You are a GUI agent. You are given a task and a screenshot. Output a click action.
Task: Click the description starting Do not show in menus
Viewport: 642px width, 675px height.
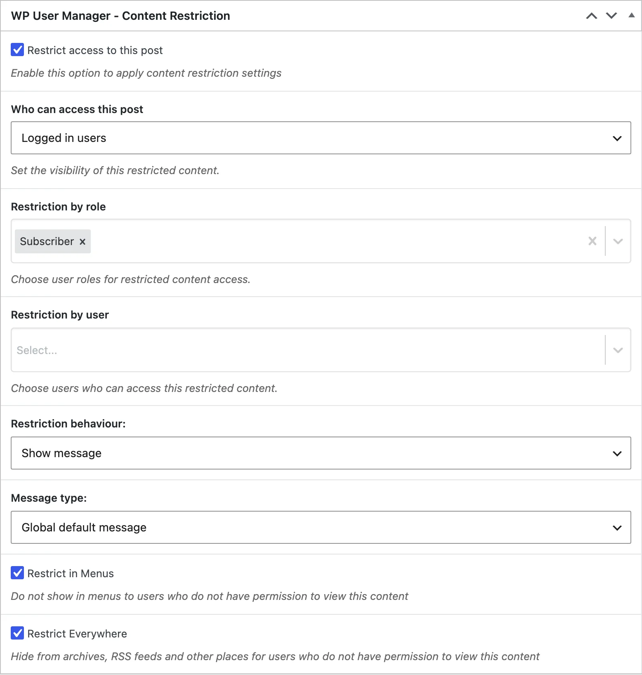pos(210,596)
